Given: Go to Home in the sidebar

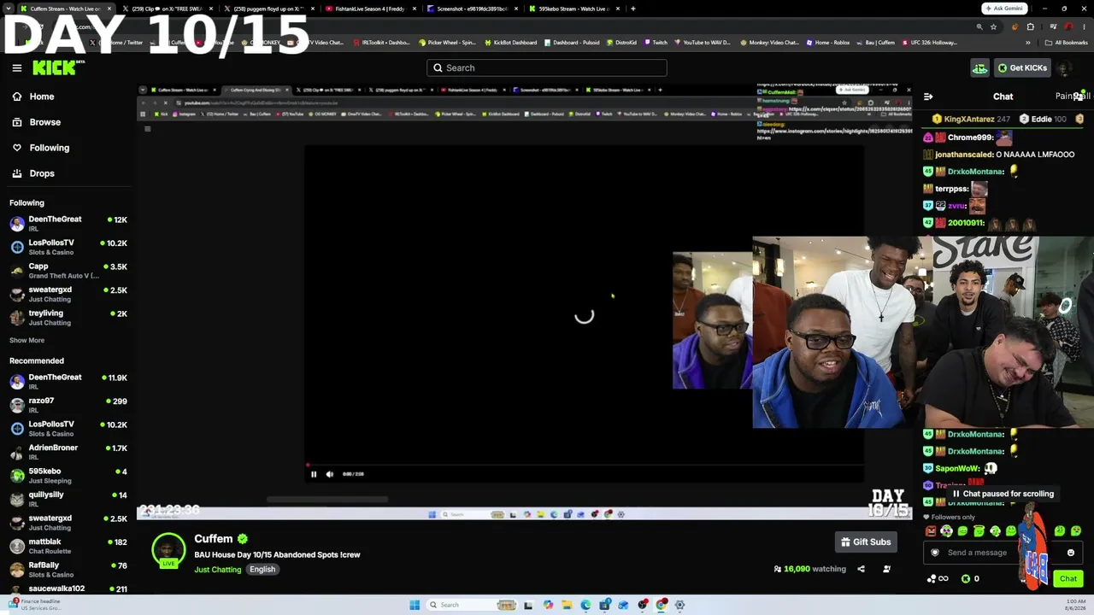Looking at the screenshot, I should coord(41,97).
